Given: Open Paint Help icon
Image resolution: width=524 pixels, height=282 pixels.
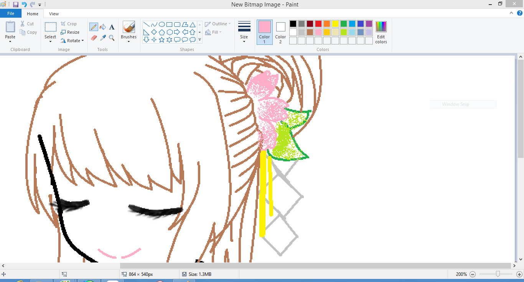Looking at the screenshot, I should (x=520, y=13).
